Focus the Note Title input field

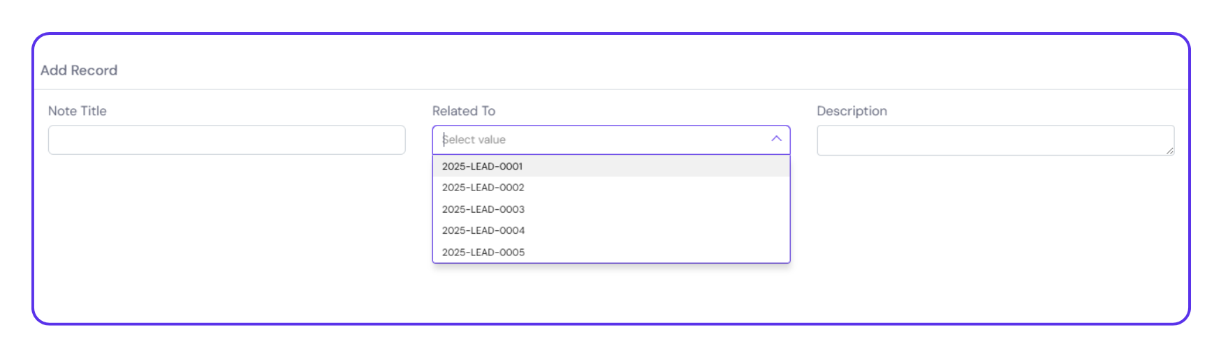coord(226,140)
